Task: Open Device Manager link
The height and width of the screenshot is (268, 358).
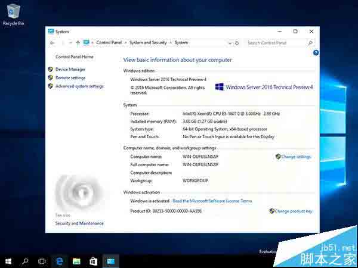Action: (70, 69)
